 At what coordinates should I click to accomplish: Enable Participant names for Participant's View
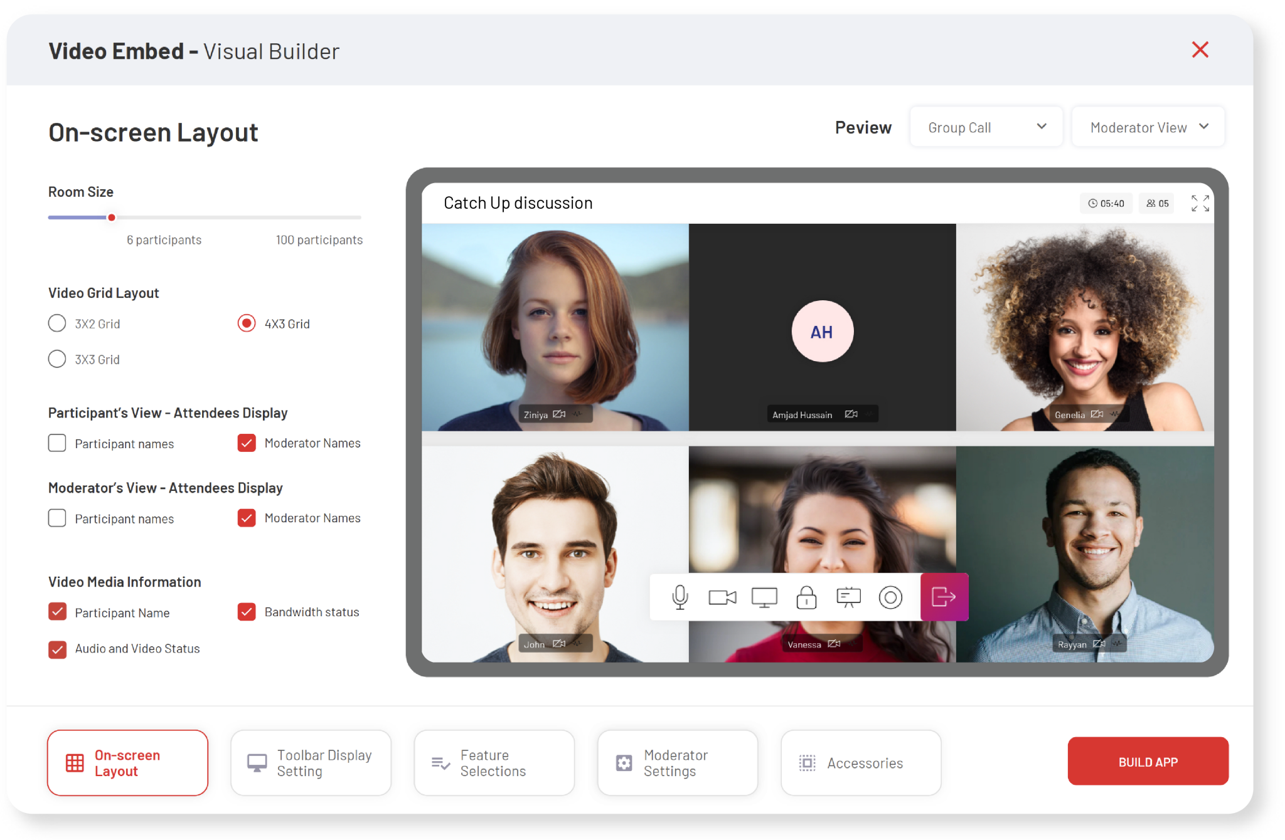click(x=56, y=443)
